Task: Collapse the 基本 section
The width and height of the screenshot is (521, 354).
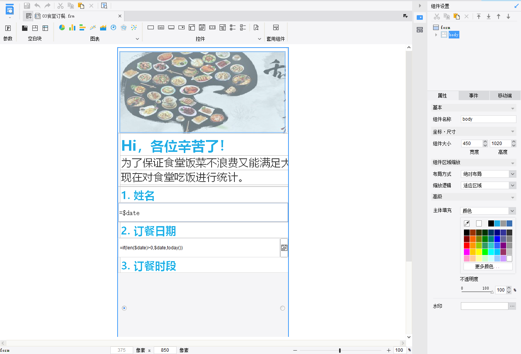Action: [x=513, y=108]
